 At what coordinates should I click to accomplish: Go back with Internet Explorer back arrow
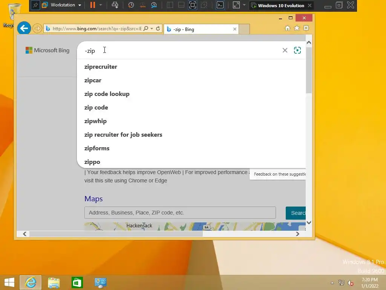(x=24, y=28)
